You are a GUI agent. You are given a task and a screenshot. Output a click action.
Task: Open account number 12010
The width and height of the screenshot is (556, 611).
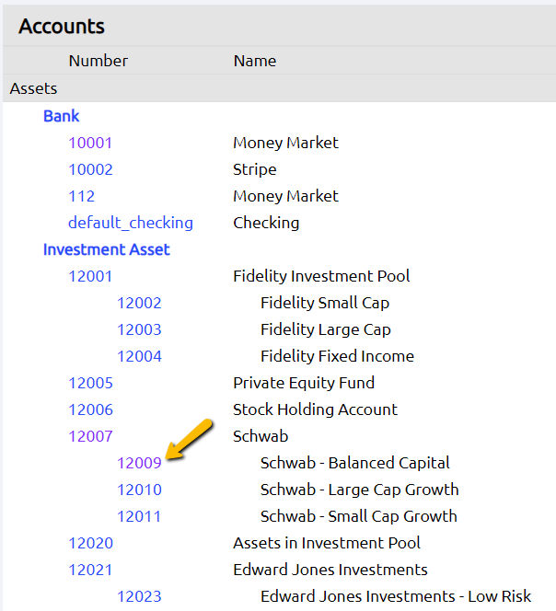pos(139,490)
